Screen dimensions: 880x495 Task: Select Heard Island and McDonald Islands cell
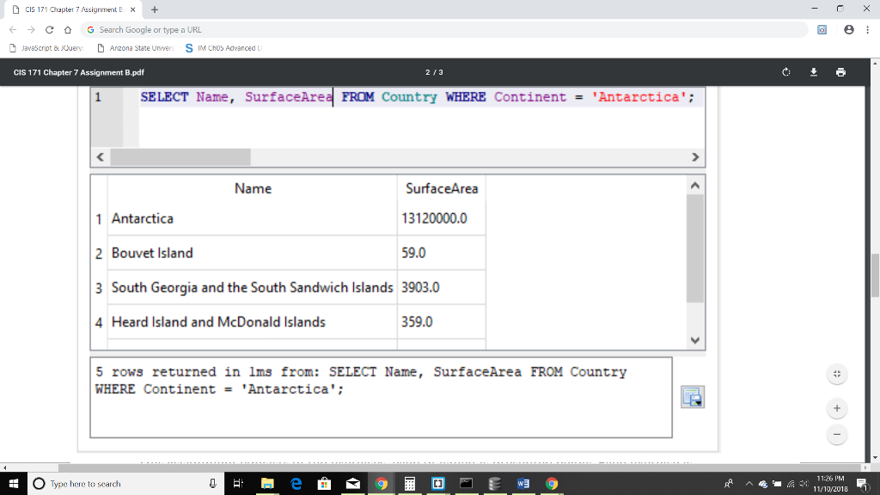pos(252,322)
